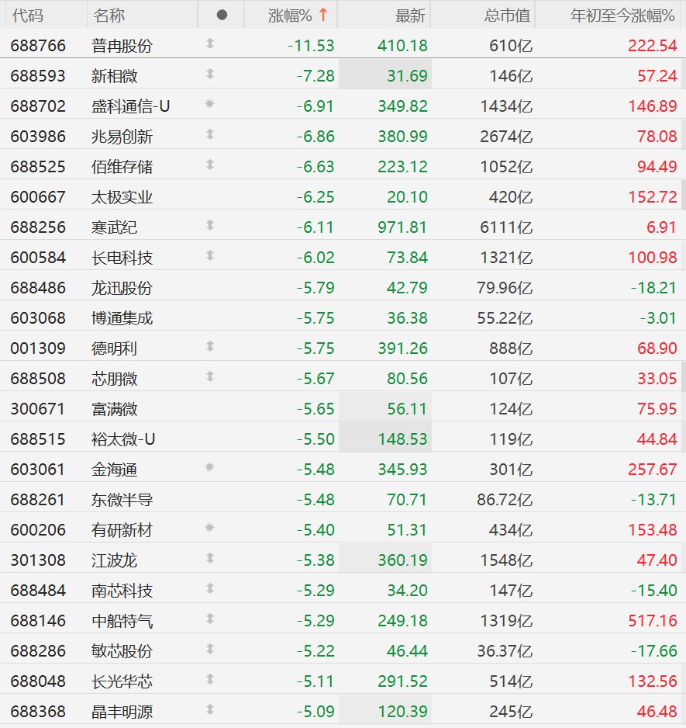
Task: Click the arrow marker icon in 中船特气 row
Action: pyautogui.click(x=209, y=619)
